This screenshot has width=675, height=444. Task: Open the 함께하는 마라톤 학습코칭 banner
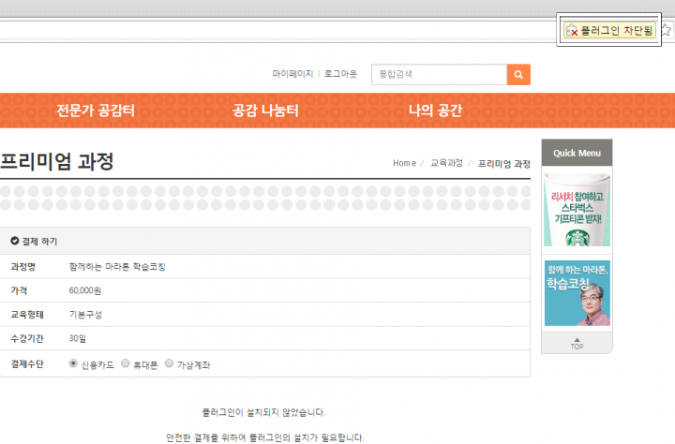[x=577, y=293]
